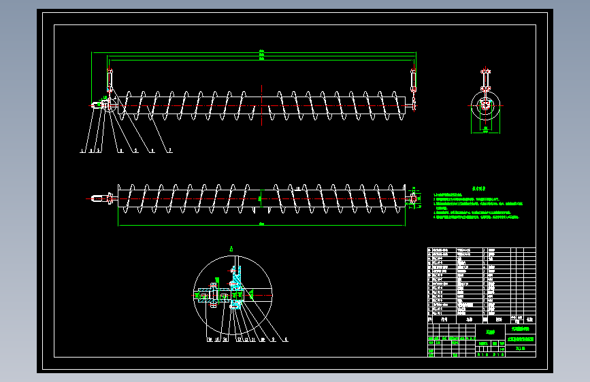Viewport: 590px width, 382px height.
Task: Pick part callout number 3 under the upper auger
Action: (x=98, y=150)
